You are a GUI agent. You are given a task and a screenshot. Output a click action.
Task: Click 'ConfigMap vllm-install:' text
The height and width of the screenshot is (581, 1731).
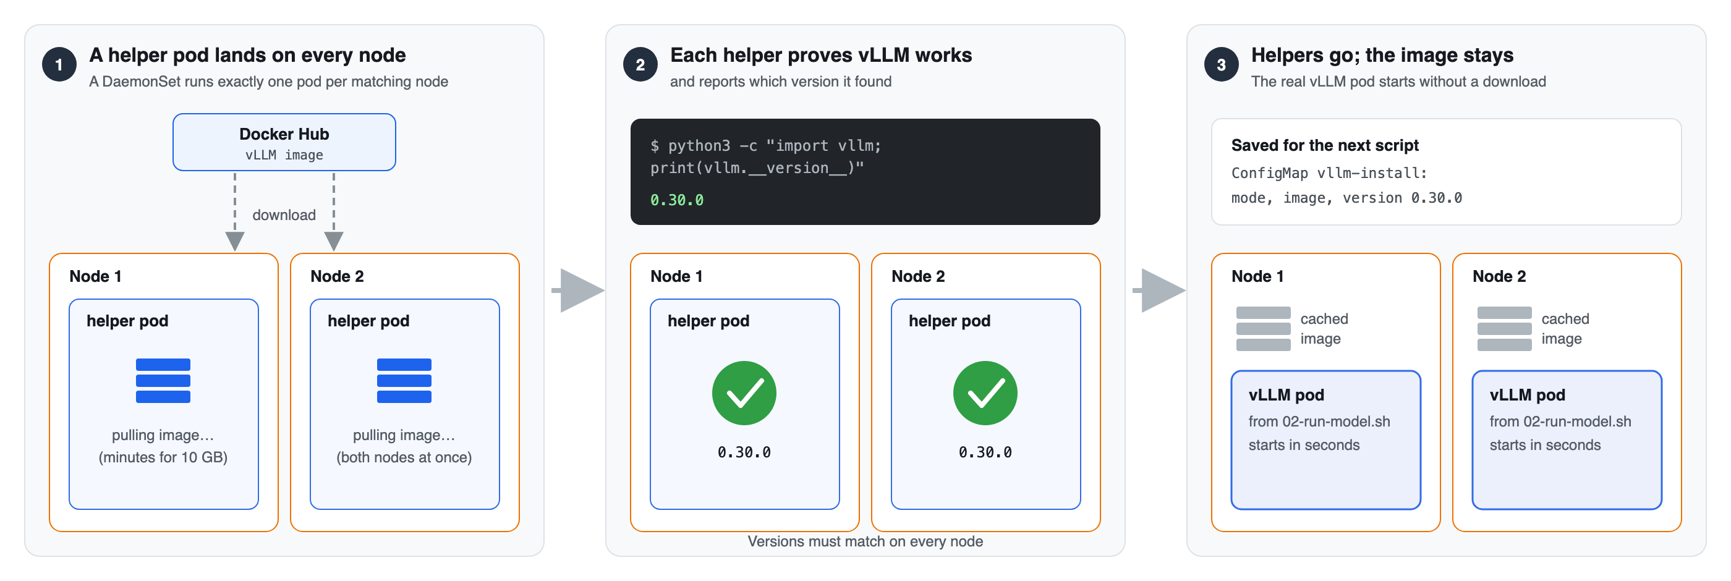point(1329,172)
